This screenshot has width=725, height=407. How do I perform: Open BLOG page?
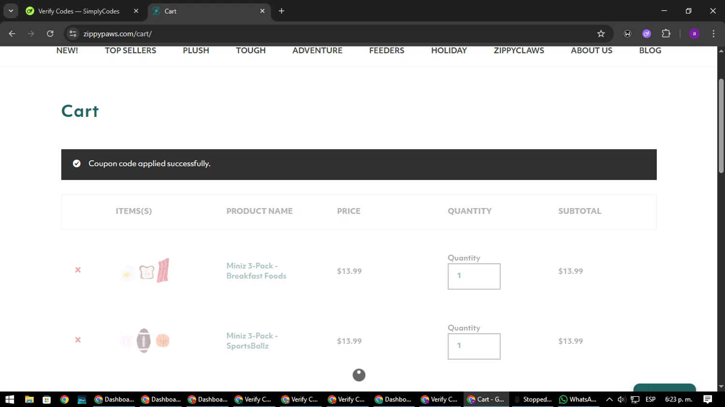coord(650,51)
